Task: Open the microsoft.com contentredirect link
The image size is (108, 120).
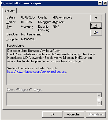Action: [37, 72]
